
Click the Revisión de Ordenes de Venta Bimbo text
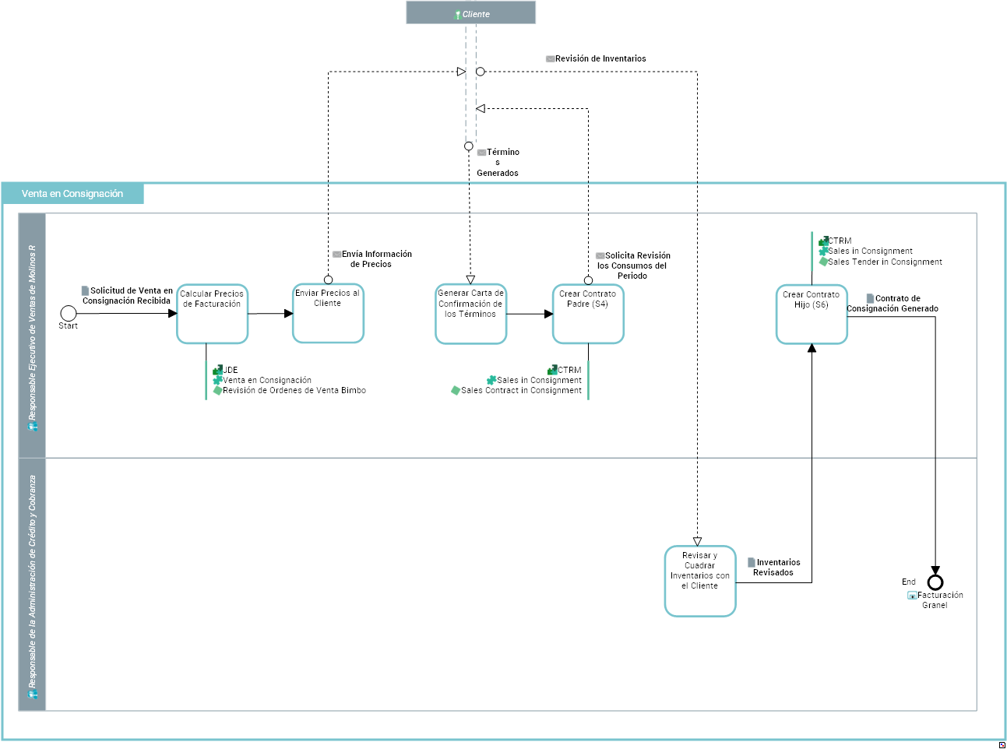coord(294,391)
